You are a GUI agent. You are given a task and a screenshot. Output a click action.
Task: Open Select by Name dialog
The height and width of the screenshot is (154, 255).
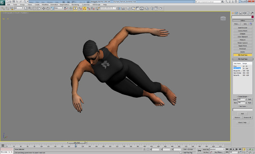click(x=30, y=9)
